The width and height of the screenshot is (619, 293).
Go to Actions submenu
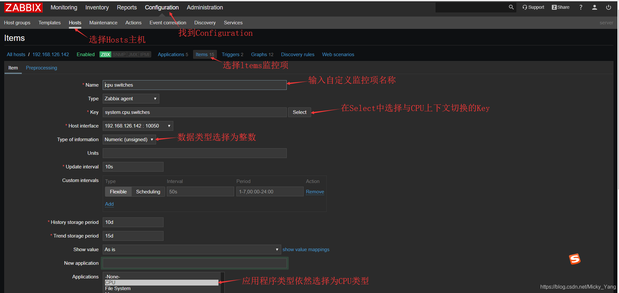133,23
